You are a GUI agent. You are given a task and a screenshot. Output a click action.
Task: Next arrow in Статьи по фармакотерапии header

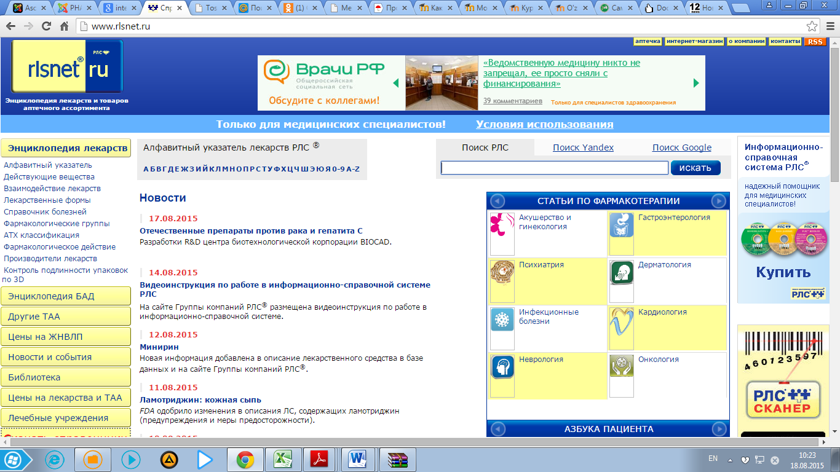(x=718, y=201)
